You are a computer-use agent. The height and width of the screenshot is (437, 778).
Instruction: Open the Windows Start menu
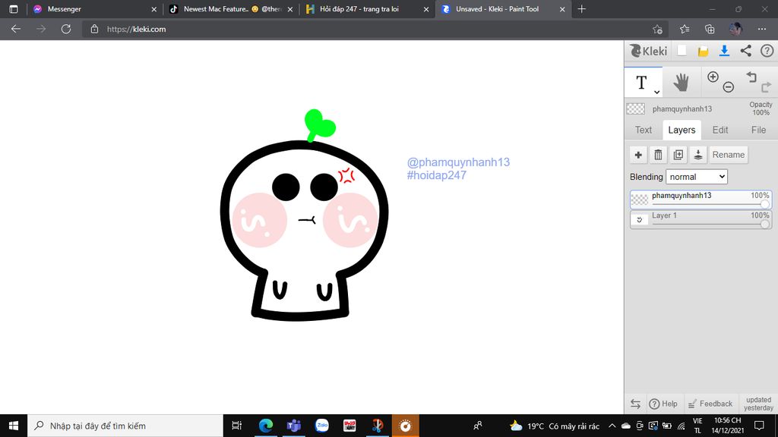[x=14, y=426]
